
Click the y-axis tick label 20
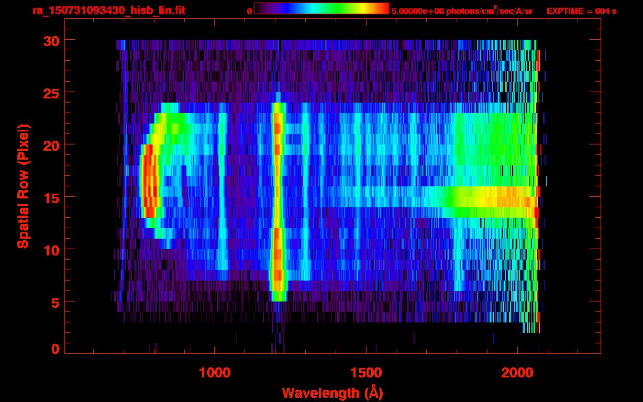click(51, 145)
